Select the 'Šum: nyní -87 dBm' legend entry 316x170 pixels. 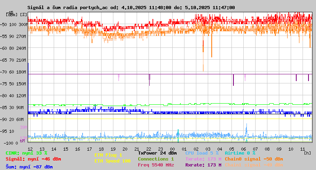click(29, 167)
